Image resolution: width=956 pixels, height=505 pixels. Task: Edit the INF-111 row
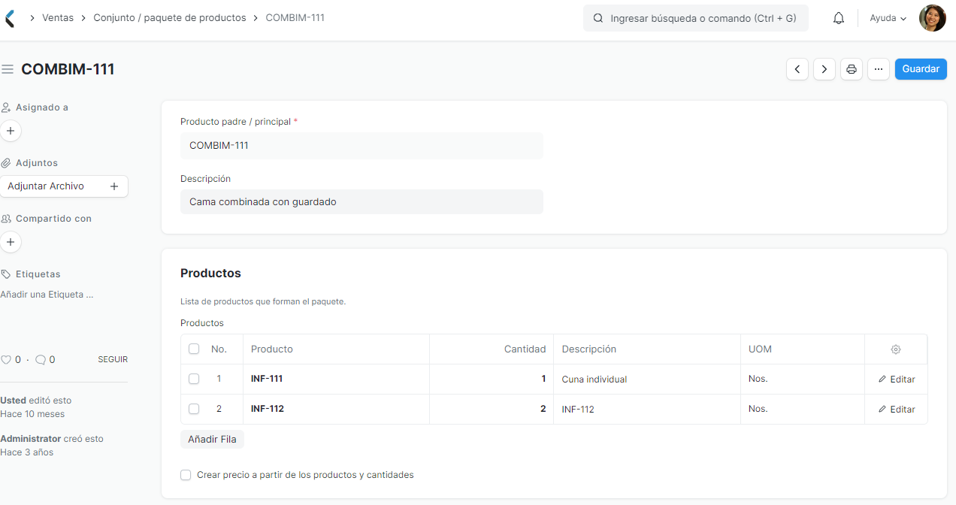tap(897, 380)
